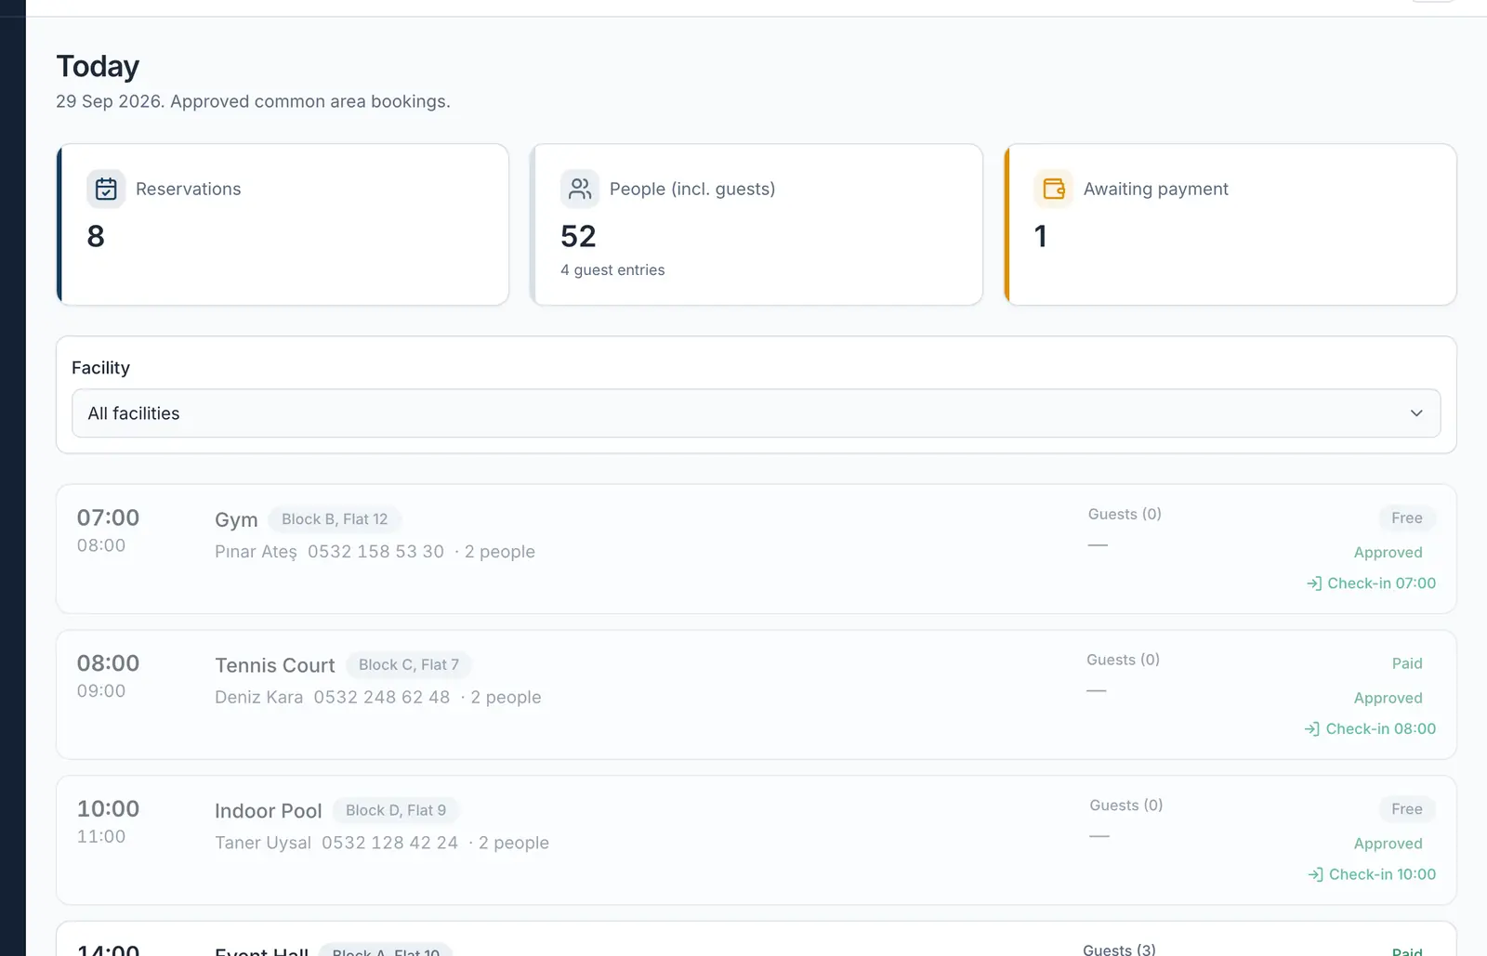Click Guests (0) on Gym booking
Image resolution: width=1487 pixels, height=956 pixels.
1125,514
